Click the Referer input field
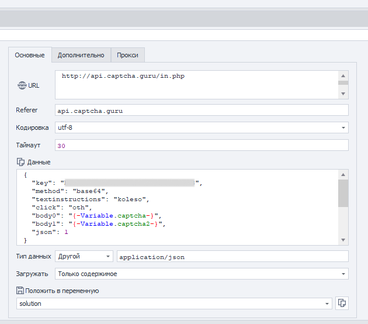Image resolution: width=368 pixels, height=324 pixels. pos(202,110)
